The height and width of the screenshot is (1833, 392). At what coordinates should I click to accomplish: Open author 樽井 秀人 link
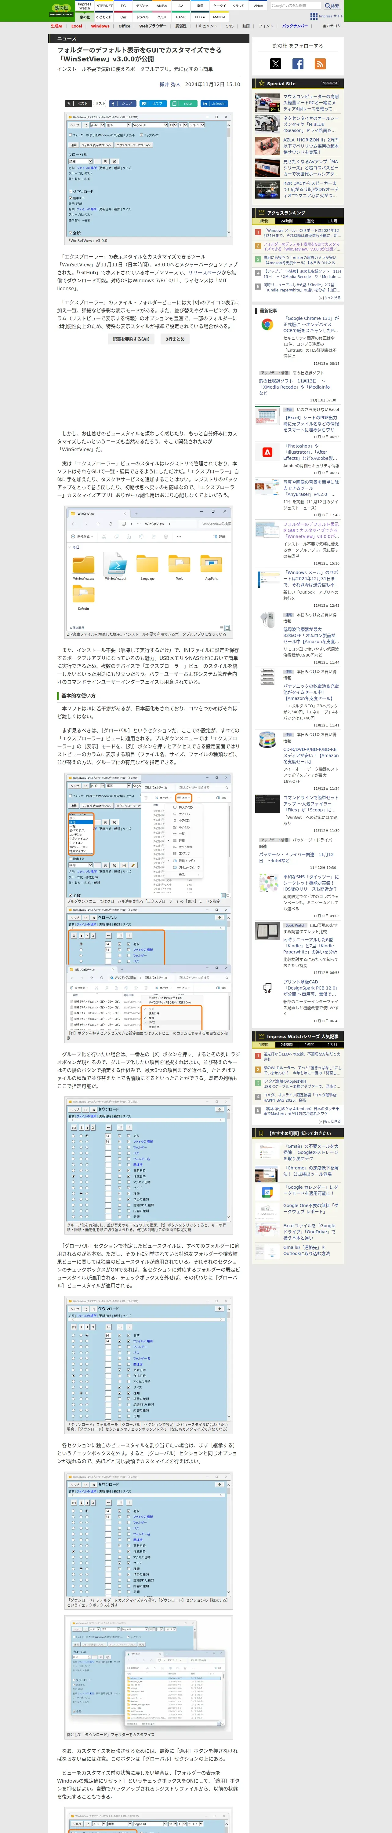[x=169, y=84]
